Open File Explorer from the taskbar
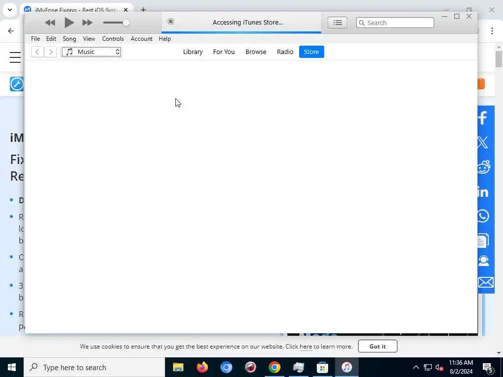The height and width of the screenshot is (377, 503). [x=178, y=367]
